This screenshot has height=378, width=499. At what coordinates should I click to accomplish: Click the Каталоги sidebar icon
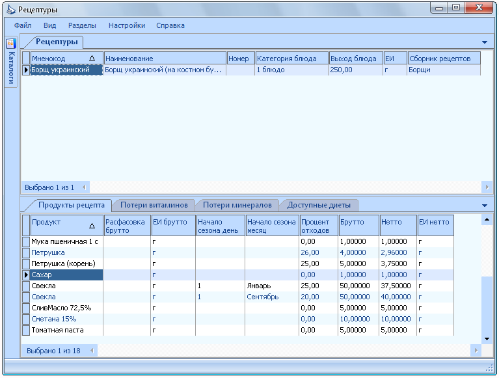click(x=11, y=44)
